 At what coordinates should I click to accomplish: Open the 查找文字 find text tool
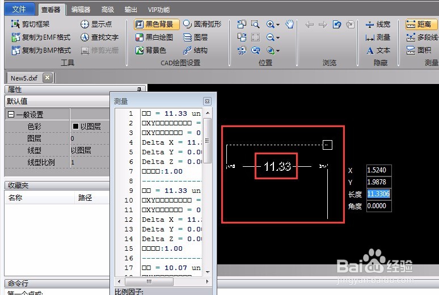point(99,37)
